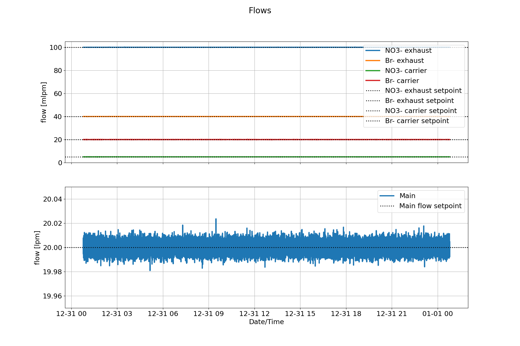Click the Main legend entry in lower plot

[398, 196]
